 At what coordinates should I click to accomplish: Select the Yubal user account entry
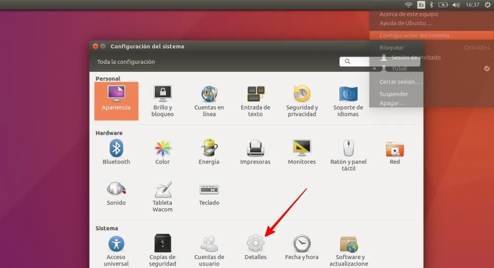click(x=399, y=68)
